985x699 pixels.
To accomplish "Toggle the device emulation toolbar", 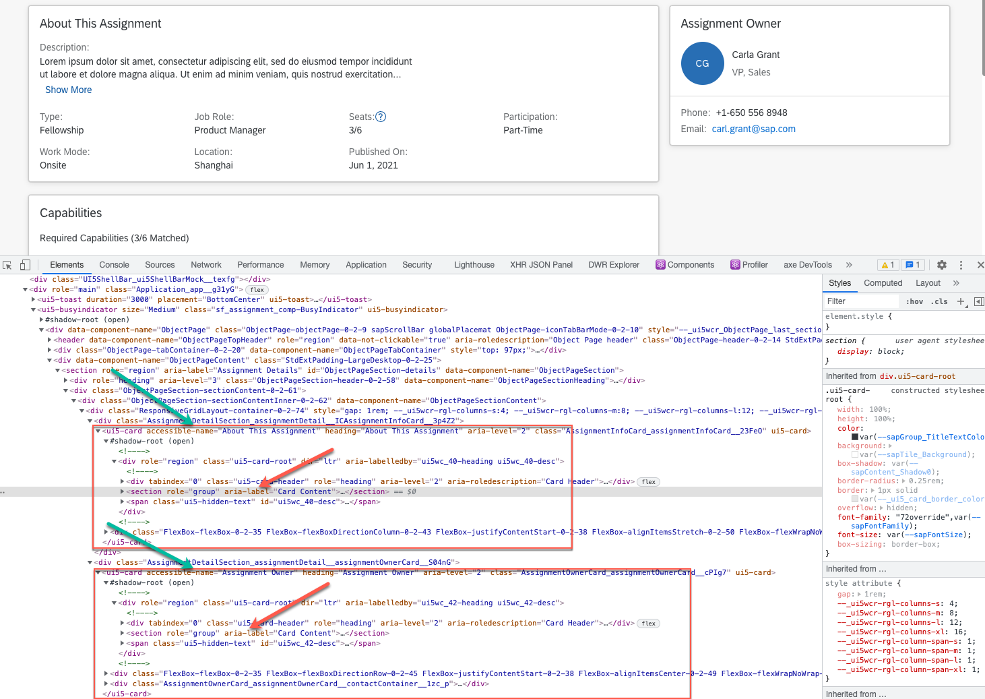I will [25, 265].
